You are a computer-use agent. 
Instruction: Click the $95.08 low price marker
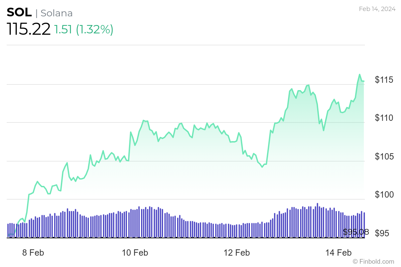pos(356,232)
